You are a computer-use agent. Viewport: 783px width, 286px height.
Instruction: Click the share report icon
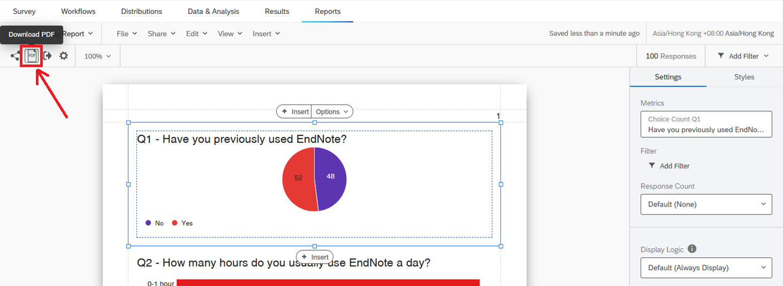click(15, 56)
